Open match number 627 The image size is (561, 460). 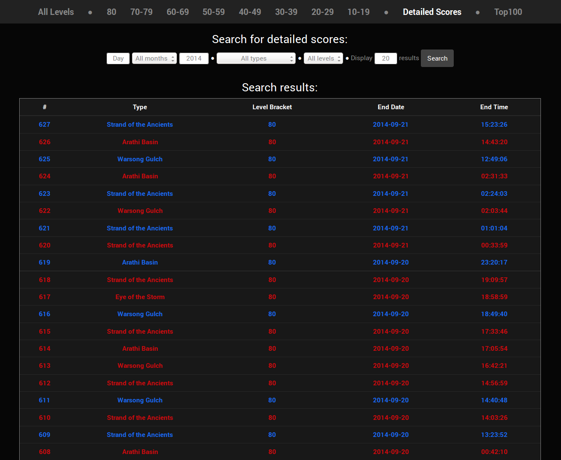coord(44,125)
